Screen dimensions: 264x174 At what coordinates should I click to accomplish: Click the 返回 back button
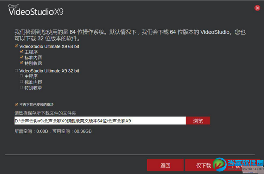(165, 165)
